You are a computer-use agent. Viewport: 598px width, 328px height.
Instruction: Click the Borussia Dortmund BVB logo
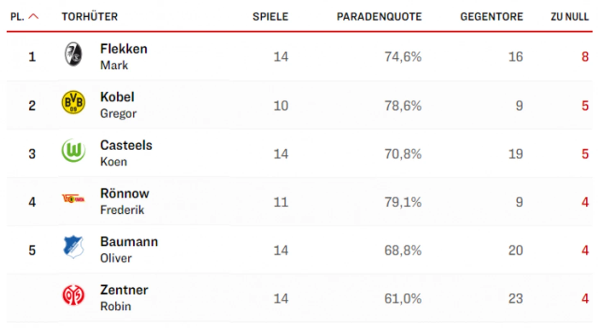(73, 102)
